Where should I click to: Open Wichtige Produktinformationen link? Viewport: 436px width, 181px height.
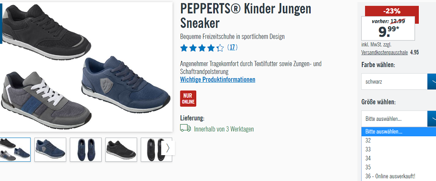click(x=218, y=80)
